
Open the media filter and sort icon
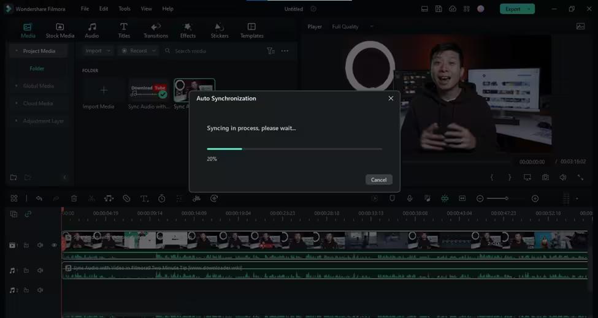pyautogui.click(x=270, y=51)
